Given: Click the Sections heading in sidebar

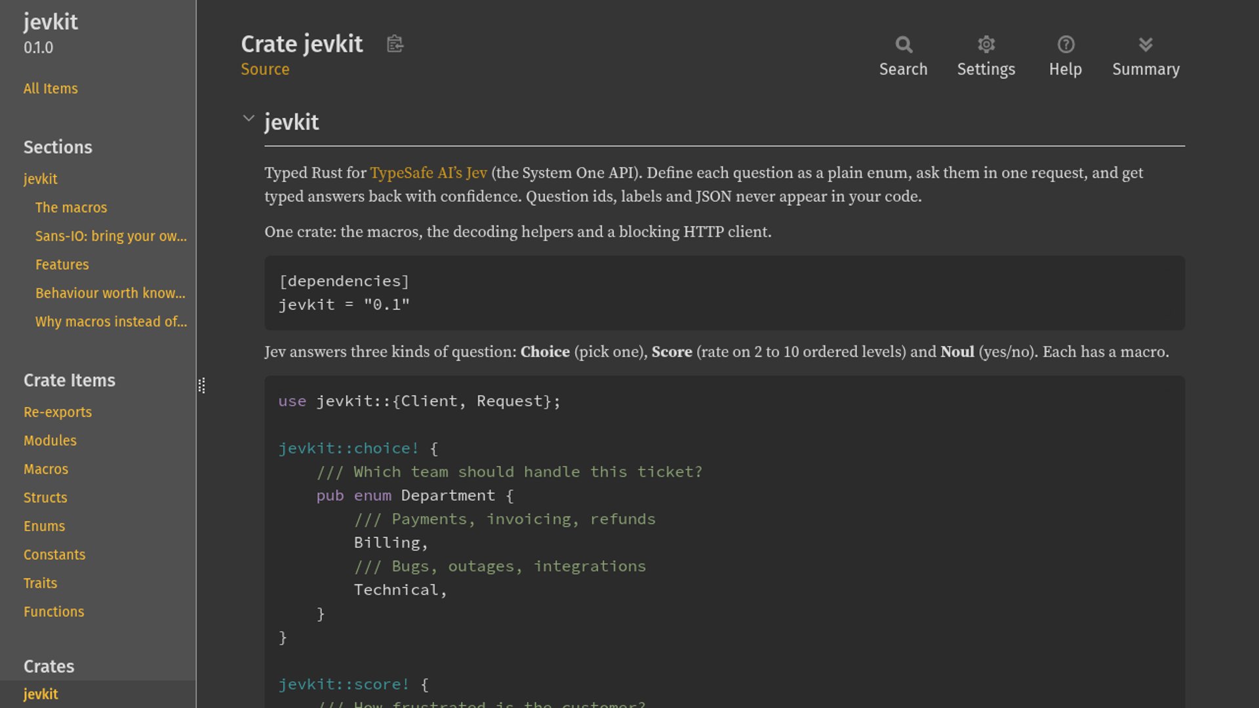Looking at the screenshot, I should click(x=58, y=147).
